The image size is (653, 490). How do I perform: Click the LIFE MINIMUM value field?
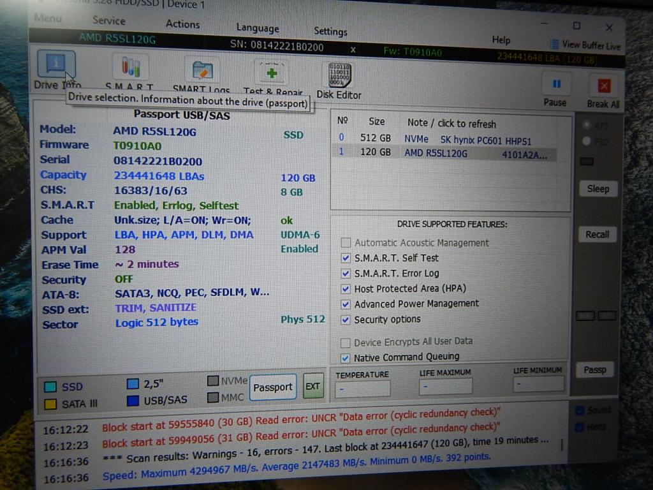pos(539,383)
